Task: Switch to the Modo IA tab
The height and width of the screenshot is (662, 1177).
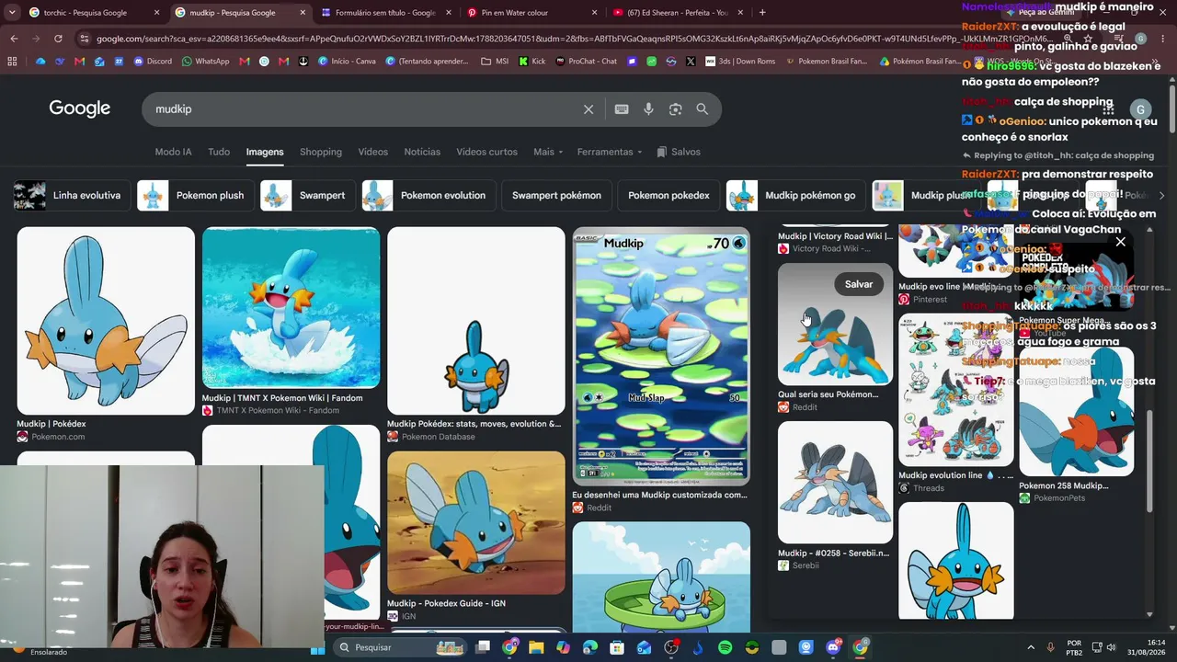Action: pos(173,152)
